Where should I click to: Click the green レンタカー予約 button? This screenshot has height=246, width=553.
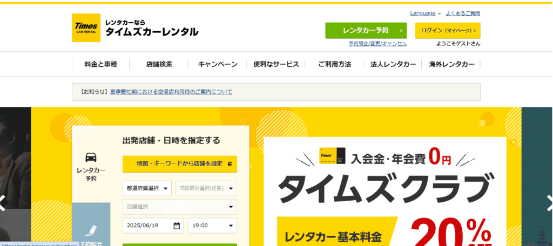tap(366, 31)
